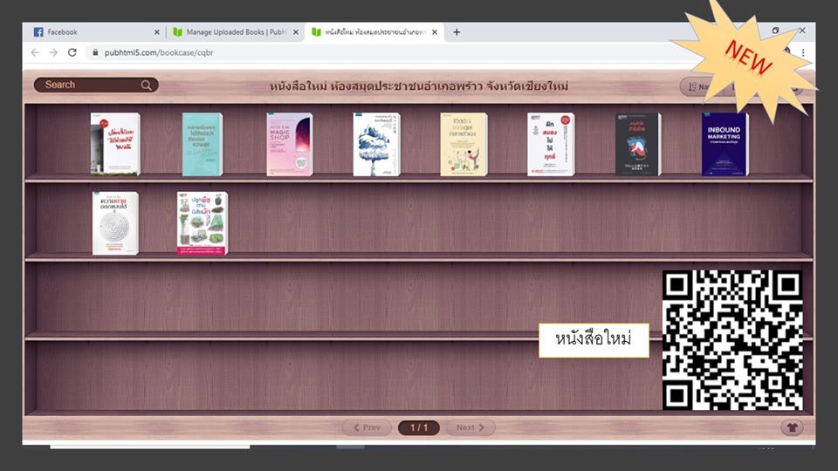Switch to Manage Uploaded Books tab

point(236,32)
